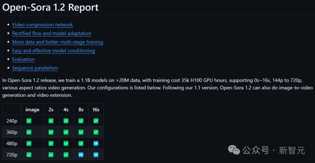Click the green check for 480p 8s
Viewport: 315px width, 163px height.
[81, 143]
